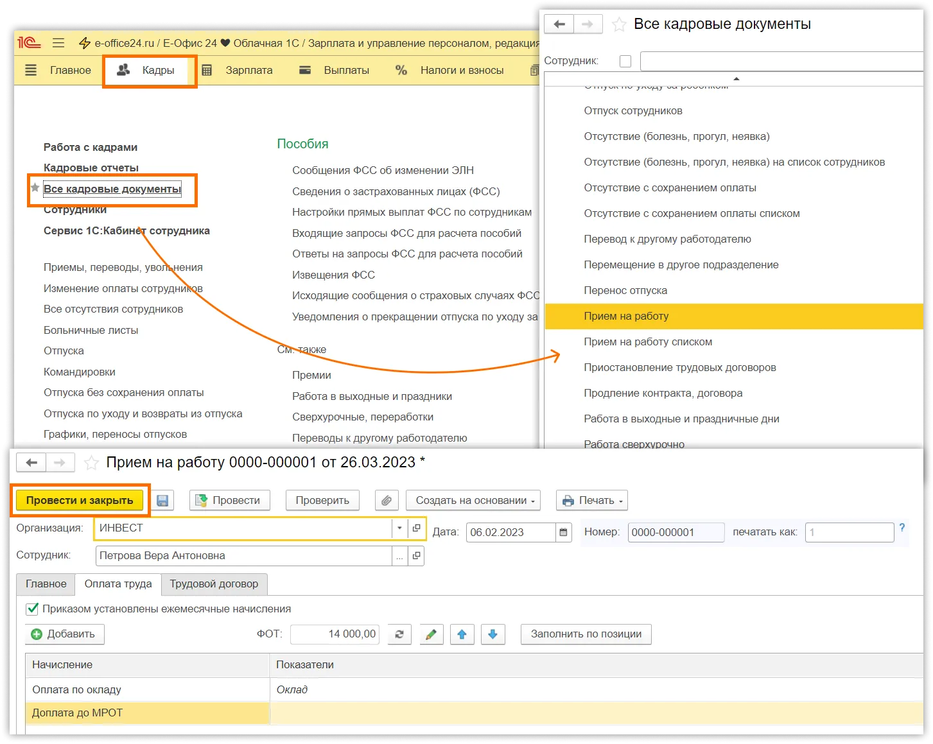The height and width of the screenshot is (744, 933).
Task: Switch to the 'Трудовой договор' tab
Action: (x=214, y=584)
